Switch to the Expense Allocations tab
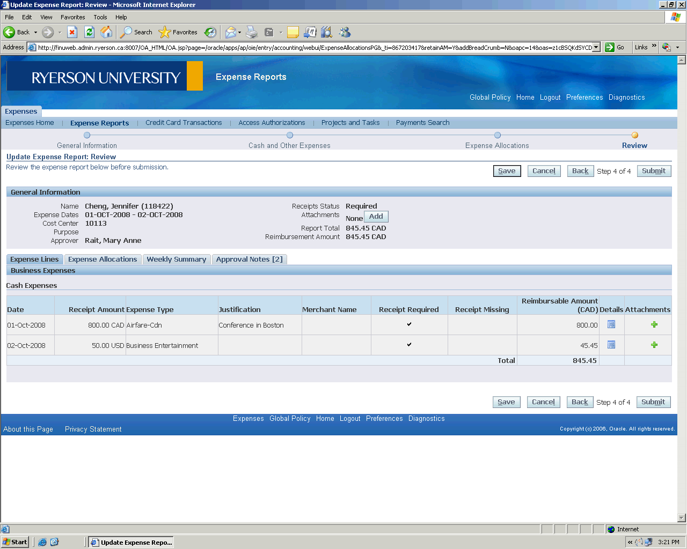The image size is (687, 549). point(103,259)
